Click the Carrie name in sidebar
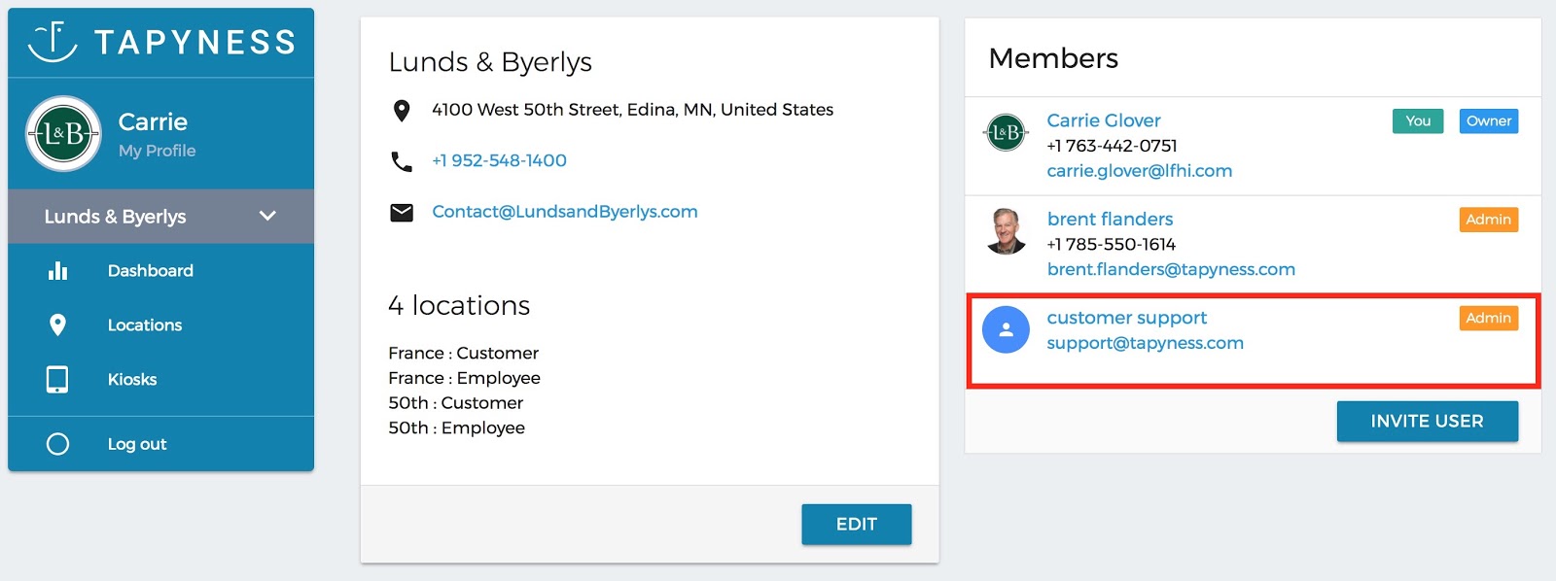The image size is (1556, 581). pos(153,121)
